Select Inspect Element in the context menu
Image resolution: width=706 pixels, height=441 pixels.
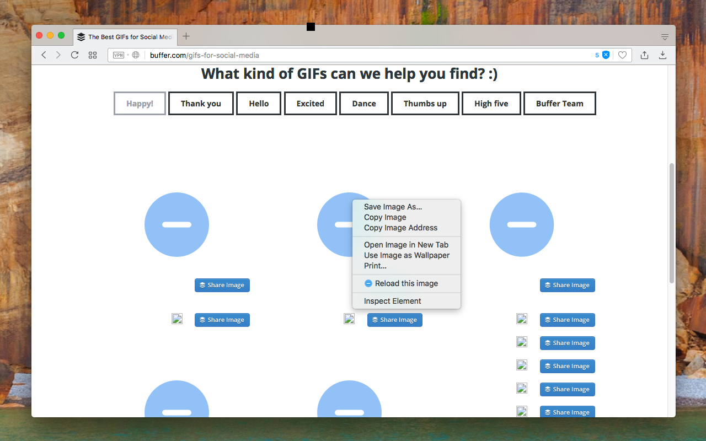click(392, 301)
